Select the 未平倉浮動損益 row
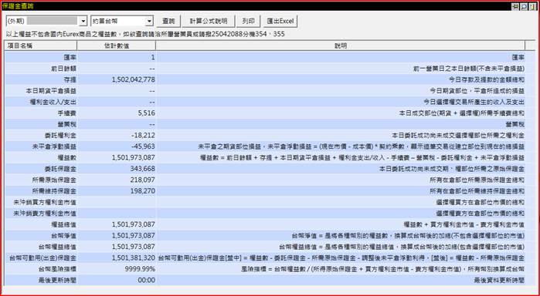Screen dimensions: 540x296 click(x=270, y=146)
